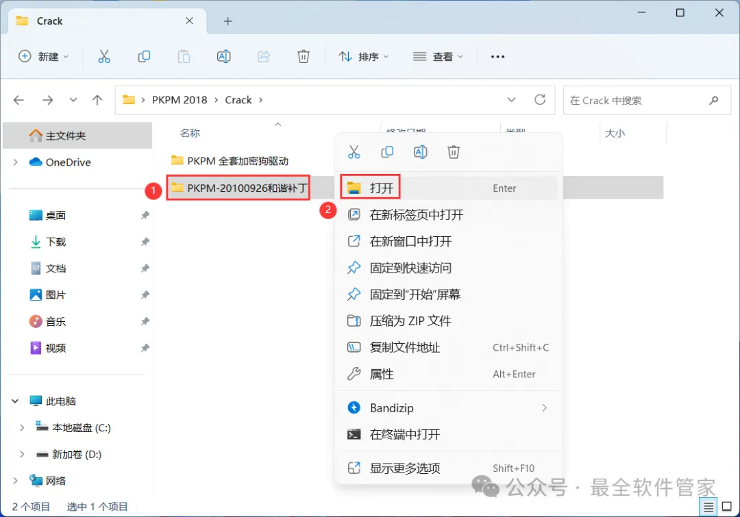Viewport: 740px width, 517px height.
Task: Click breadcrumb root folder icon
Action: [129, 99]
